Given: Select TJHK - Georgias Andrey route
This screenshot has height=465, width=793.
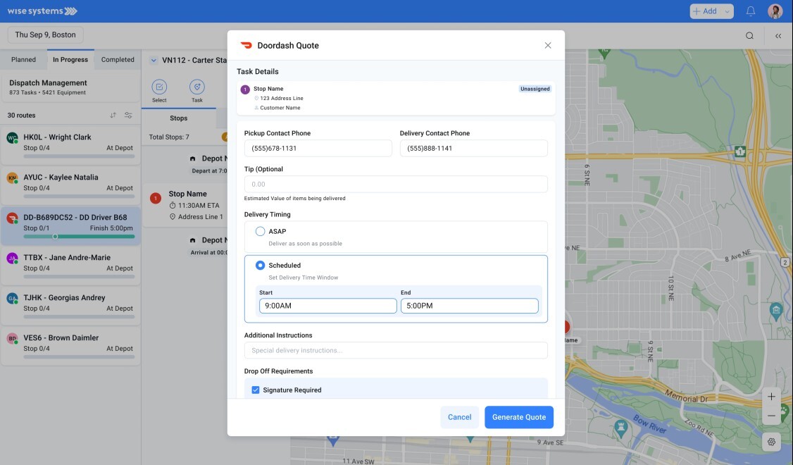Looking at the screenshot, I should [x=70, y=306].
